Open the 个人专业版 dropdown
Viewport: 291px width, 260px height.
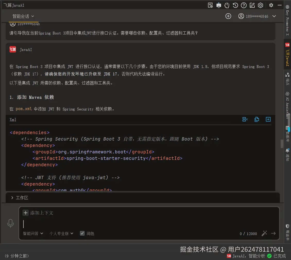61,233
